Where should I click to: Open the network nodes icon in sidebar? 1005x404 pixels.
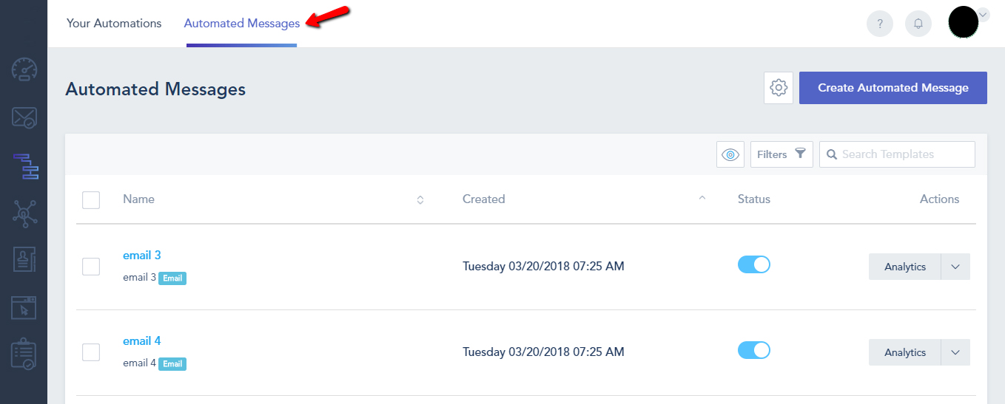pos(24,213)
